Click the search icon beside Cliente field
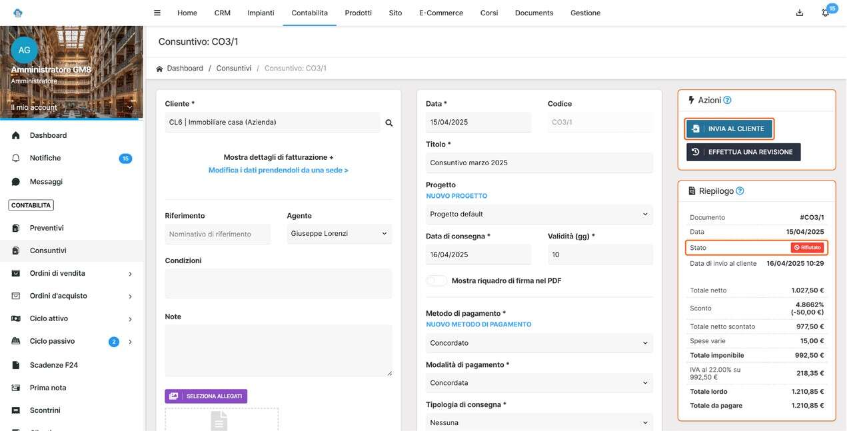847x431 pixels. pos(389,123)
